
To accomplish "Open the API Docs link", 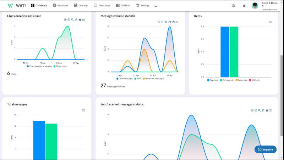I will (123, 6).
